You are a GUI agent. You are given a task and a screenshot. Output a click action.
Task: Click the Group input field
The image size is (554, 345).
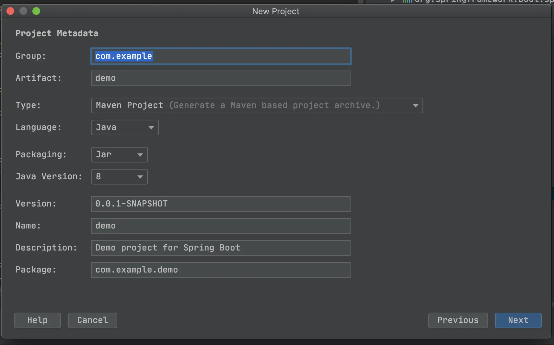click(220, 56)
